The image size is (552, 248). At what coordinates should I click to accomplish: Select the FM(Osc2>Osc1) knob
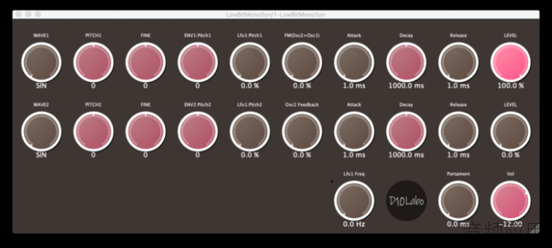302,62
